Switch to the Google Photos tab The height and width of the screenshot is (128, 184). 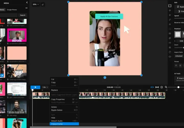(x=12, y=10)
